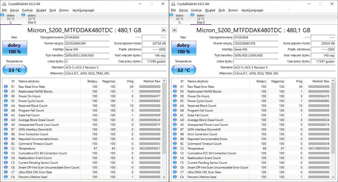Open Funkcje menu in left window
Image resolution: width=338 pixels, height=182 pixels.
point(27,10)
